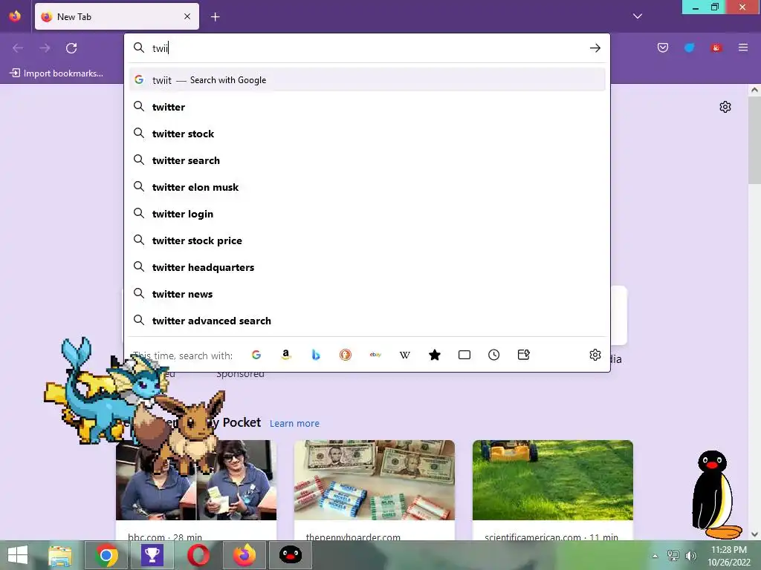This screenshot has height=570, width=761.
Task: Search bookmarks using the star icon
Action: 434,355
